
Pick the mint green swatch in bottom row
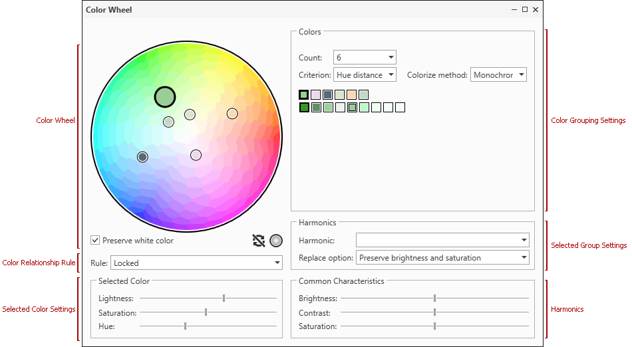(x=365, y=108)
